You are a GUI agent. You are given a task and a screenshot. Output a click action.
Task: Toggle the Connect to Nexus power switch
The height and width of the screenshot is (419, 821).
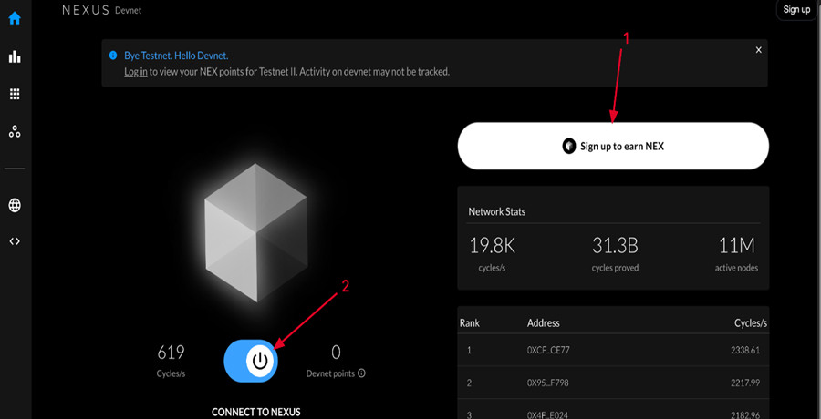point(251,361)
